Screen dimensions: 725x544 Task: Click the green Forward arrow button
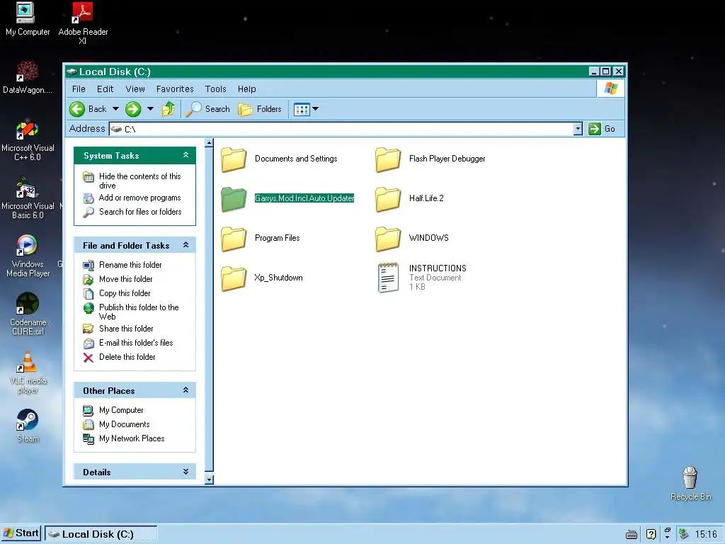click(133, 109)
